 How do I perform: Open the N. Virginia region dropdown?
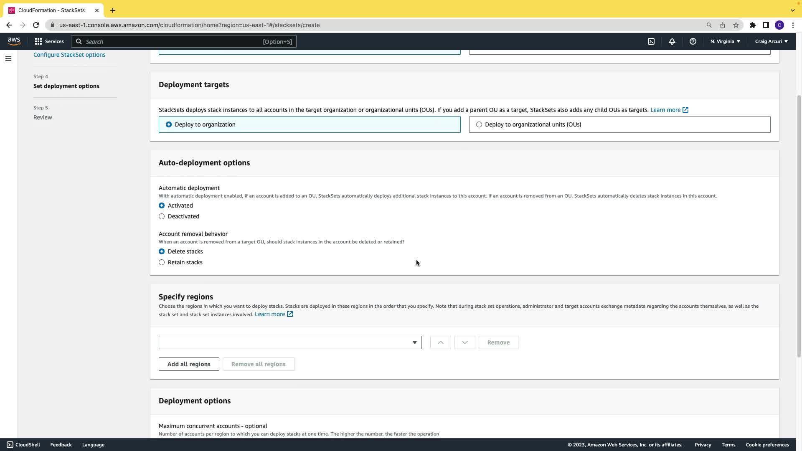(x=725, y=41)
